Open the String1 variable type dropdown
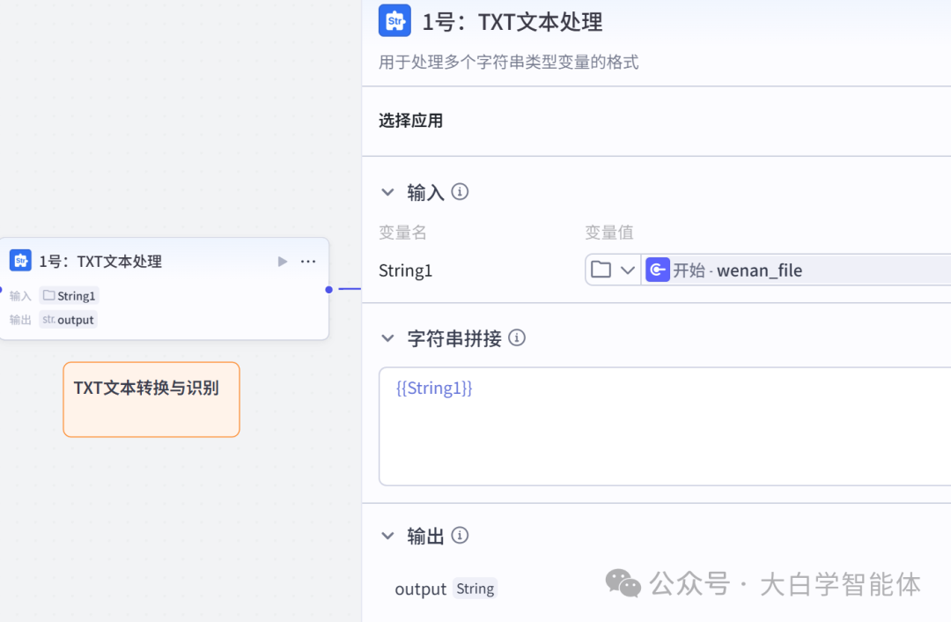 coord(613,270)
